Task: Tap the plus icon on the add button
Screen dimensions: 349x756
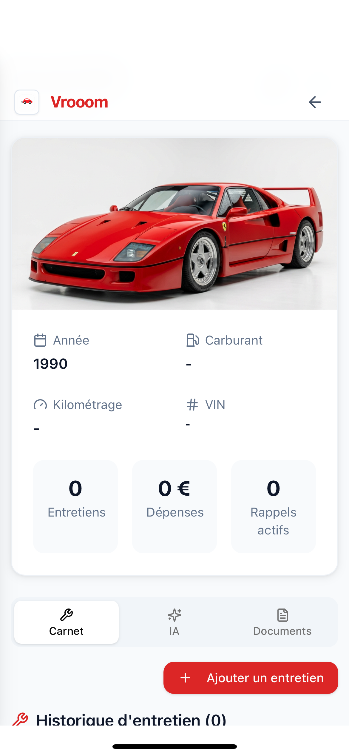Action: (x=185, y=678)
